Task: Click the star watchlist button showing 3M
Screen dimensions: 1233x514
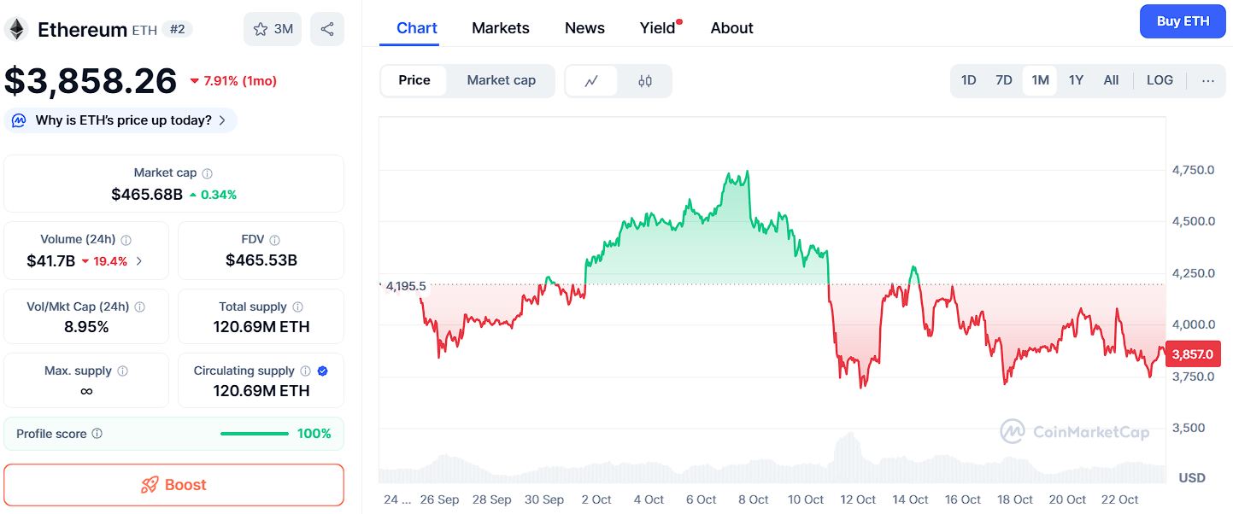Action: pos(273,29)
